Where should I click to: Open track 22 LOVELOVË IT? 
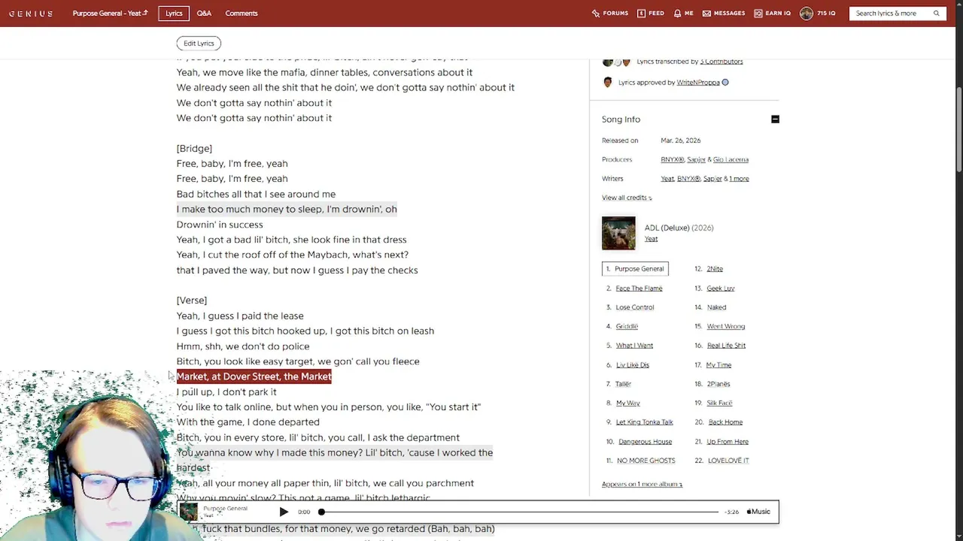point(728,461)
